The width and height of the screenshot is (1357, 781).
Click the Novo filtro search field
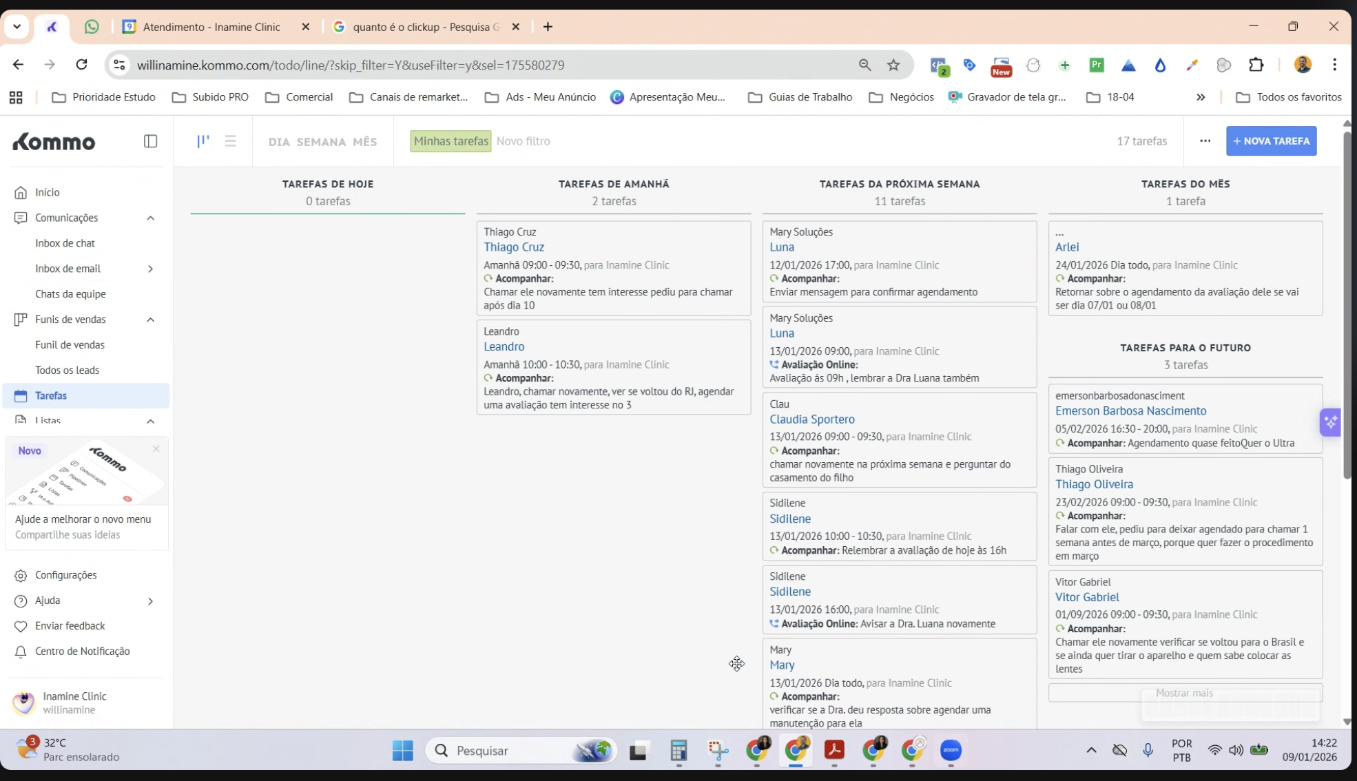524,141
